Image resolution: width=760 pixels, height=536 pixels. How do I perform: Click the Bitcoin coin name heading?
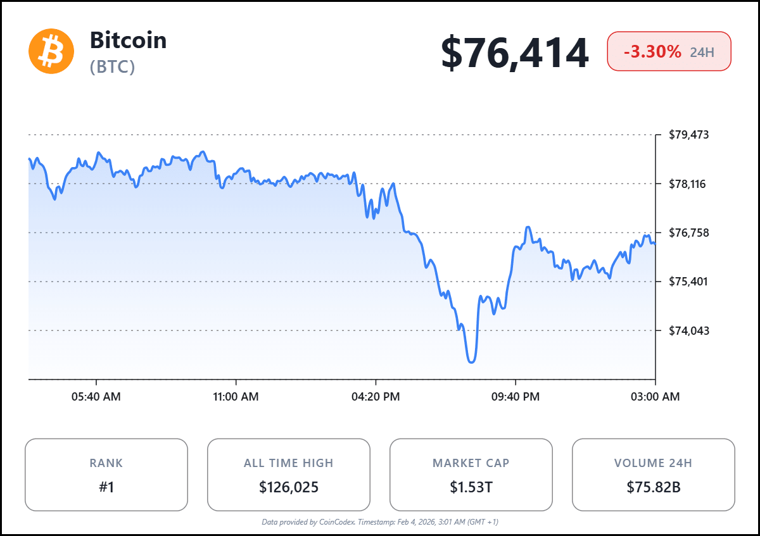pyautogui.click(x=128, y=40)
